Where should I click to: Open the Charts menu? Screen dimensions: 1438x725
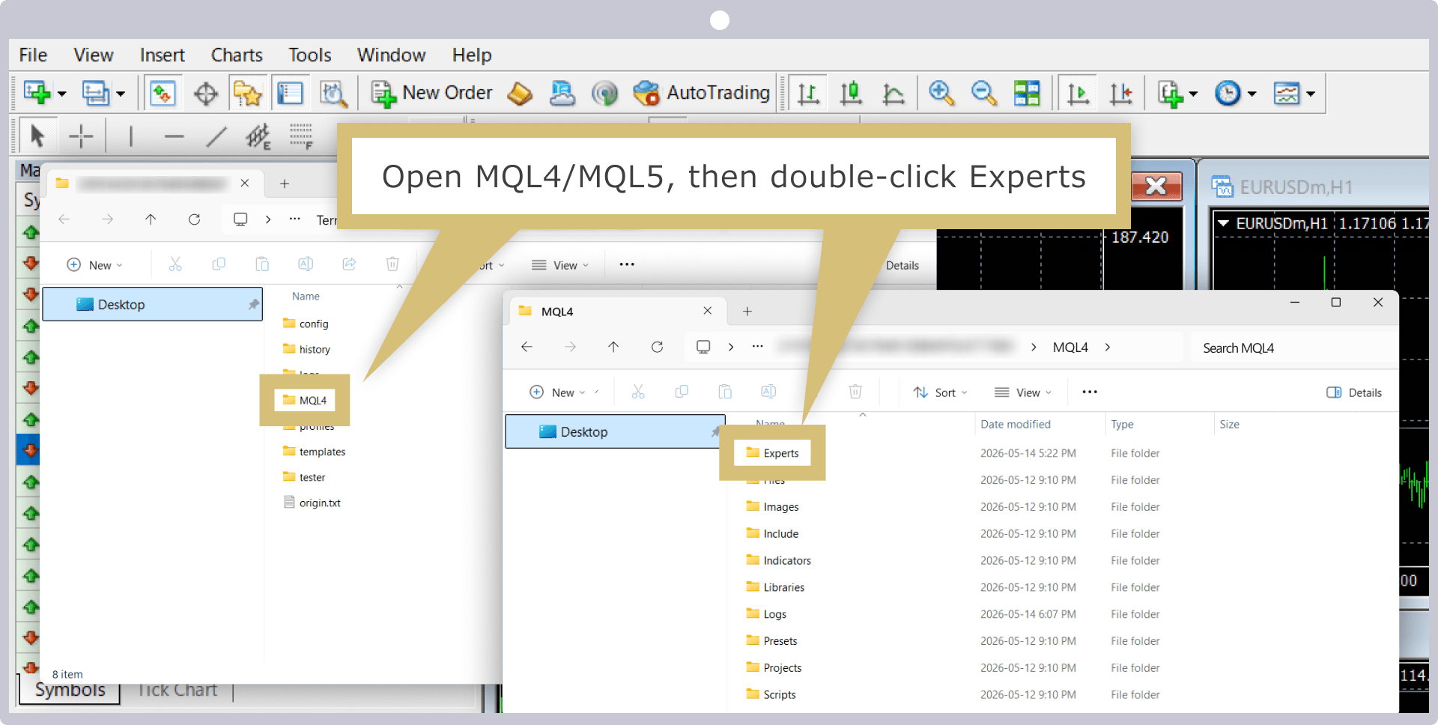pyautogui.click(x=237, y=55)
